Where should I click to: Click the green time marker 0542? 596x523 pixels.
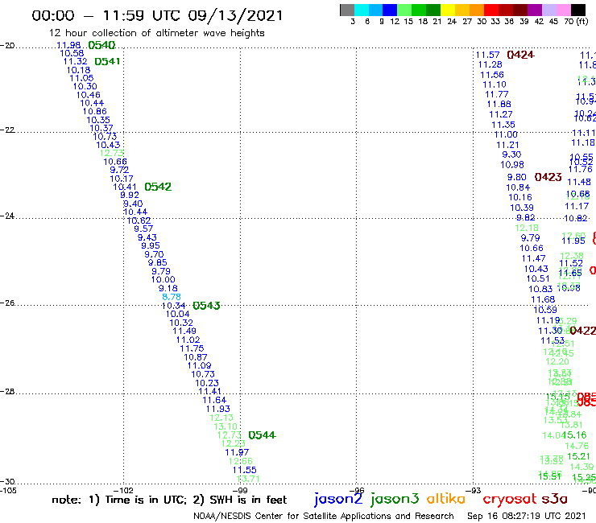click(x=158, y=187)
